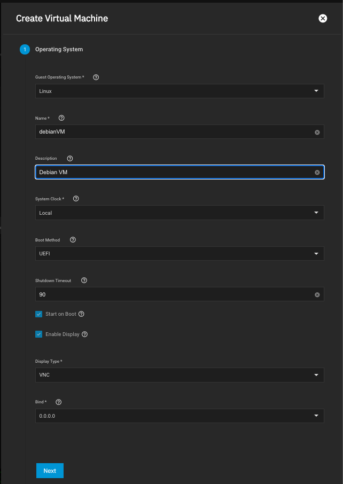Open Enable Display help tooltip
Screen dimensions: 343x484
click(x=85, y=334)
